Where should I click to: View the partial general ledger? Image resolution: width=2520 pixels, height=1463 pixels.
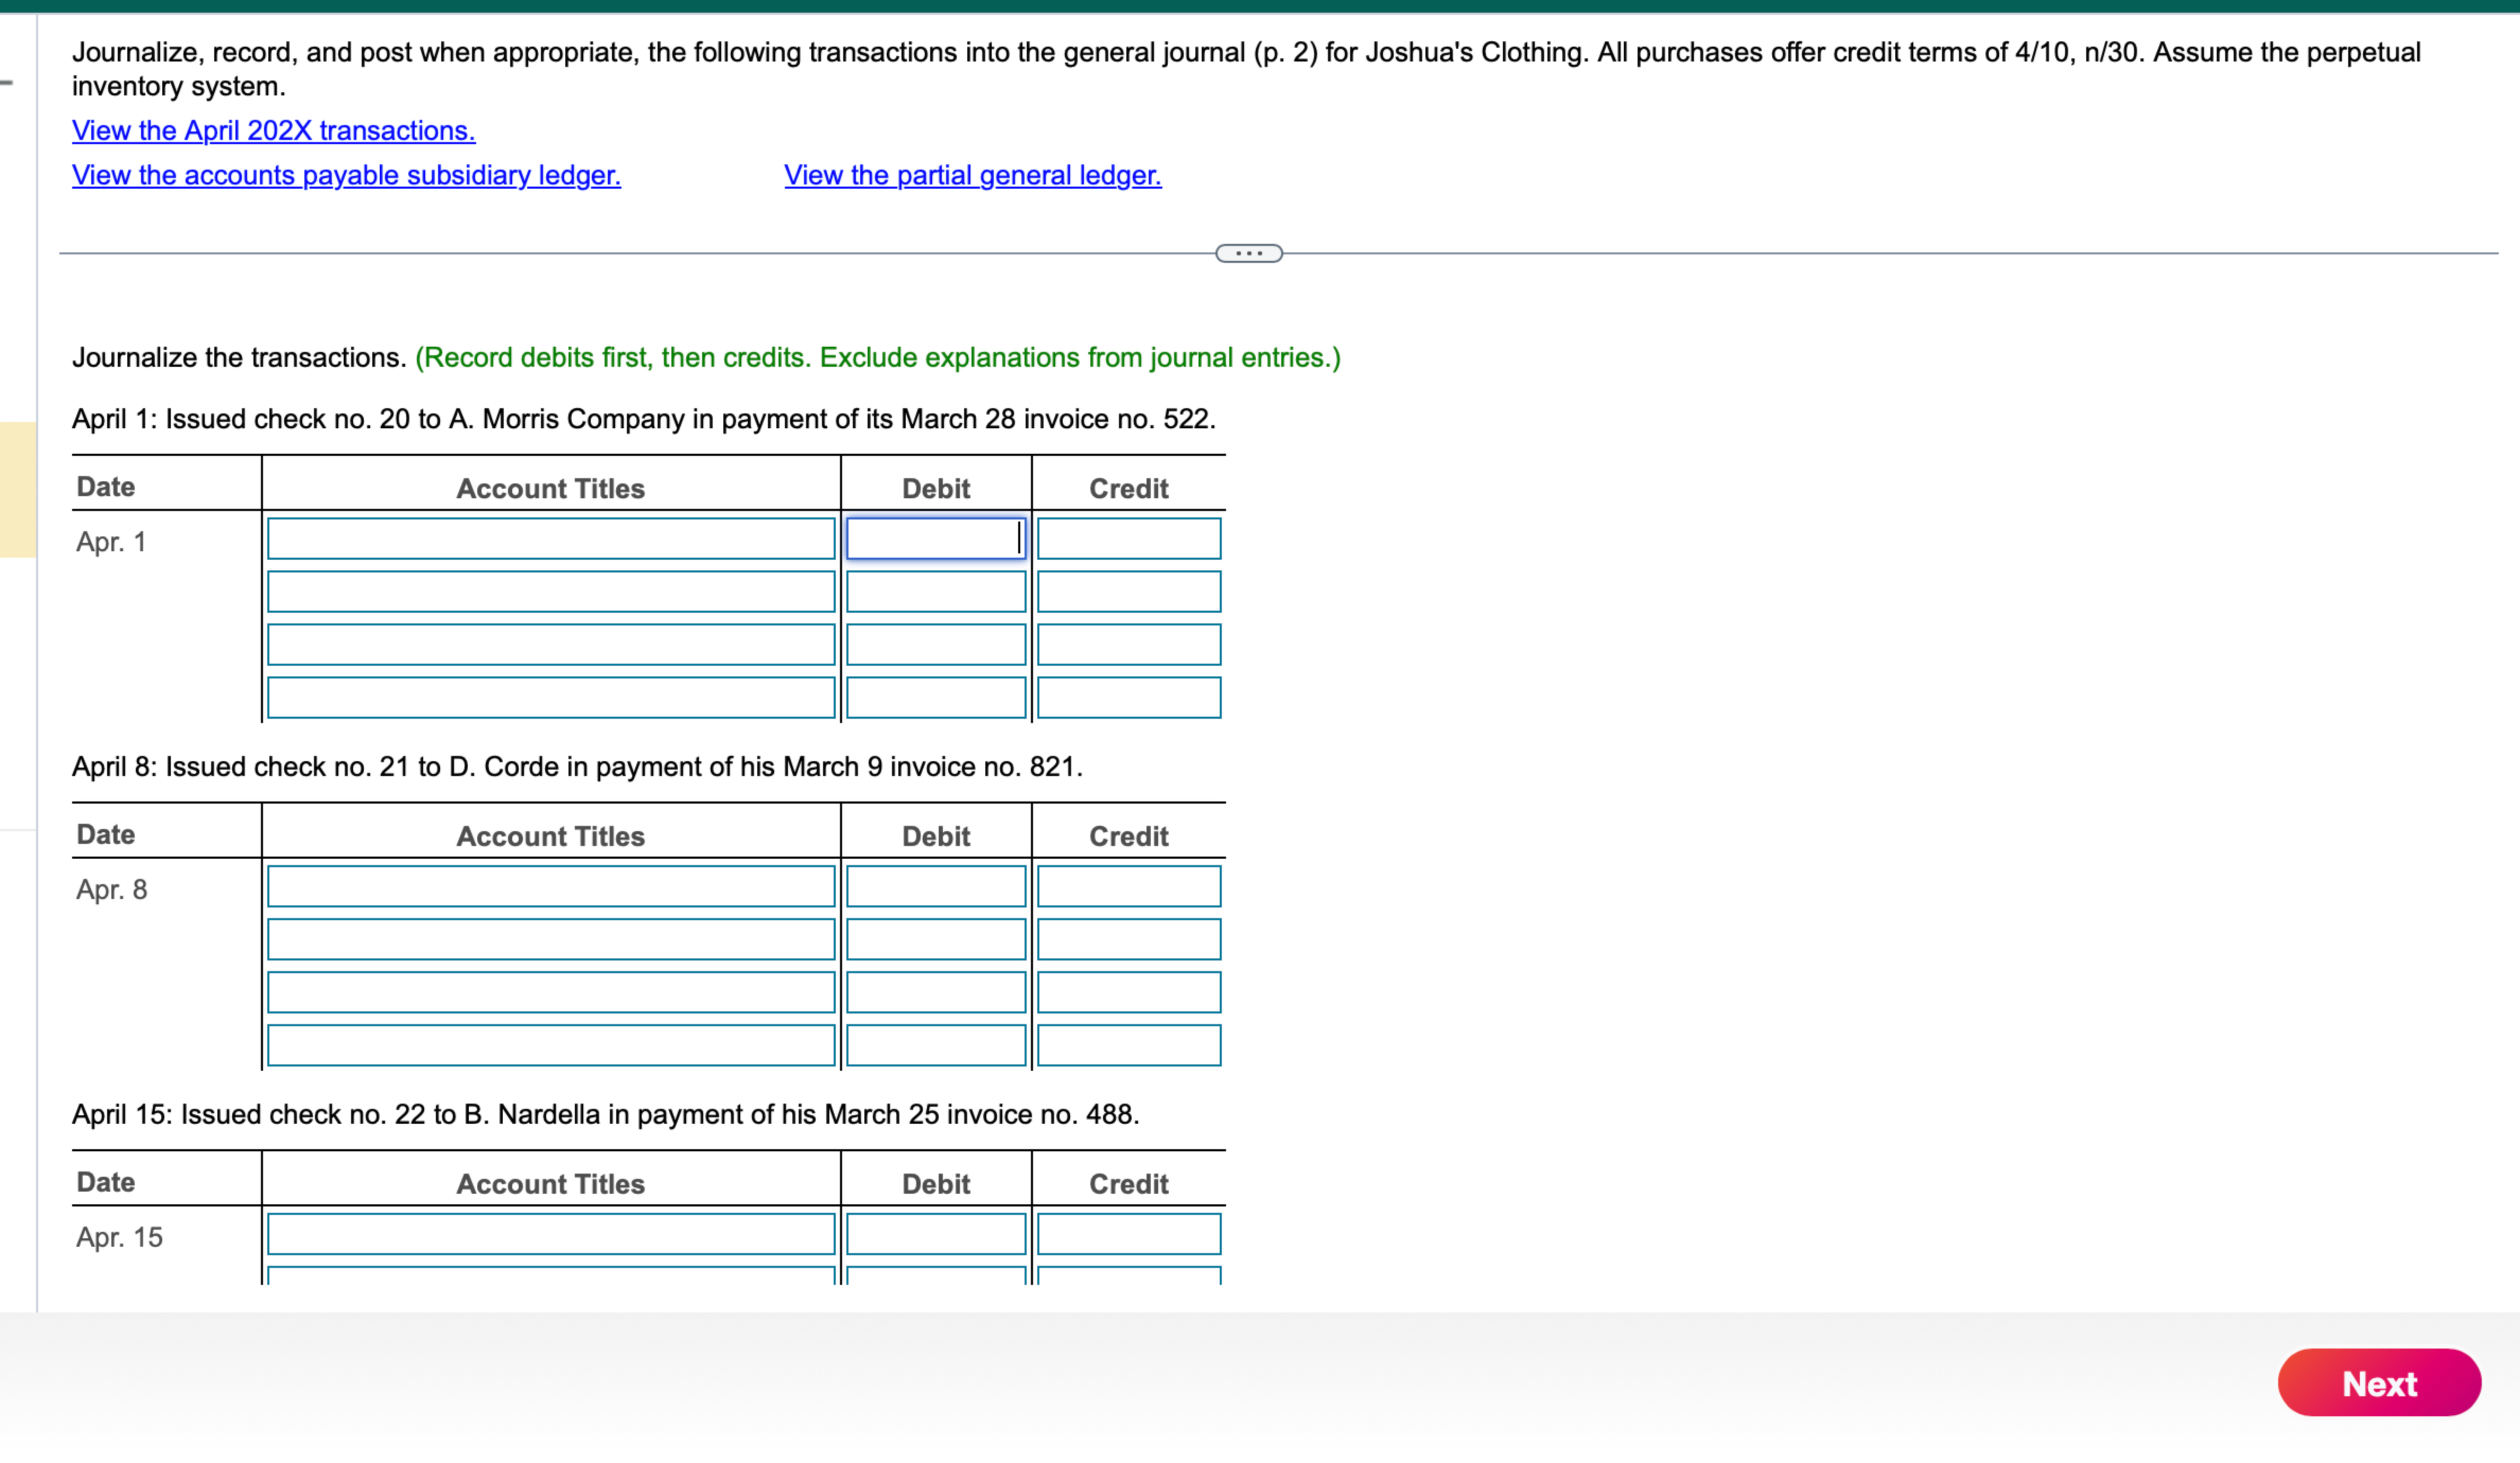(x=971, y=175)
